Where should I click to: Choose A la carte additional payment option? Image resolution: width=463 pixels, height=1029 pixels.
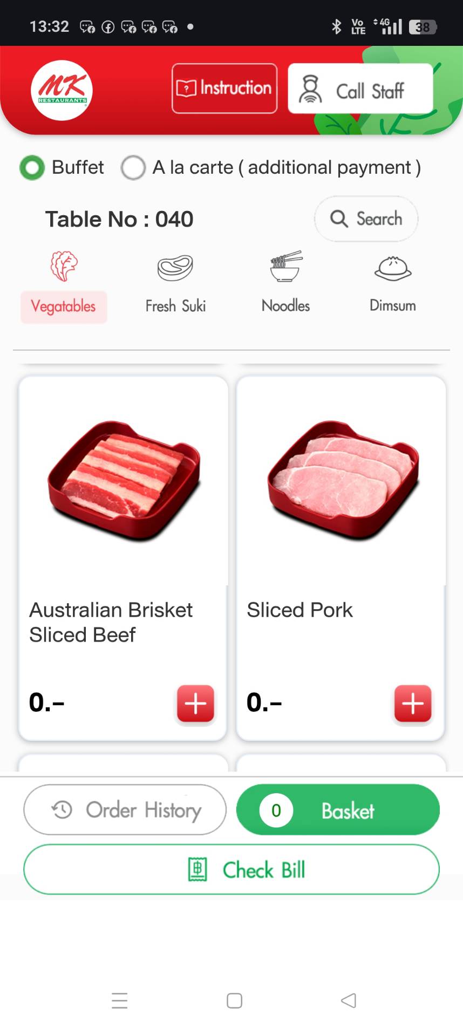click(x=133, y=168)
